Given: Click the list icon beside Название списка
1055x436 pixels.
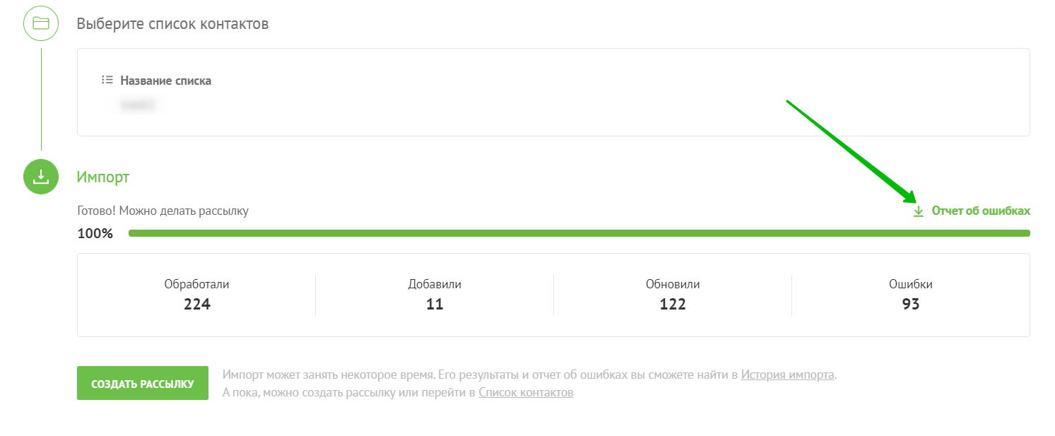Looking at the screenshot, I should coord(107,80).
